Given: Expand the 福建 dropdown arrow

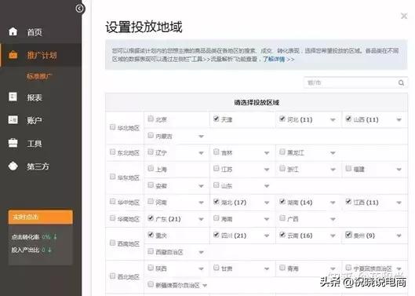Looking at the screenshot, I should click(399, 170).
